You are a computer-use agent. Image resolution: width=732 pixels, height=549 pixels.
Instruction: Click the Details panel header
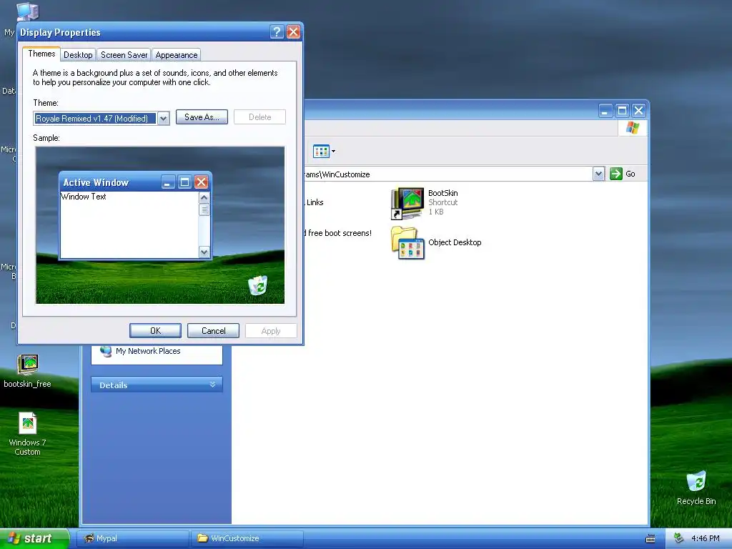coord(157,385)
